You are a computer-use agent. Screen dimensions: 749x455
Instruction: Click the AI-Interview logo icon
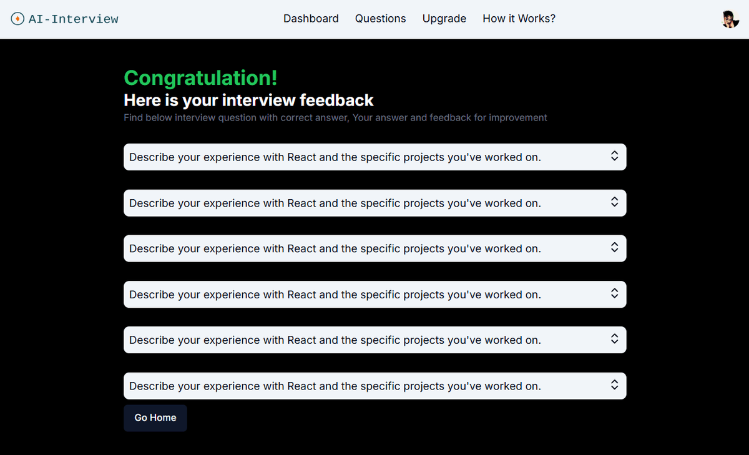[x=17, y=19]
